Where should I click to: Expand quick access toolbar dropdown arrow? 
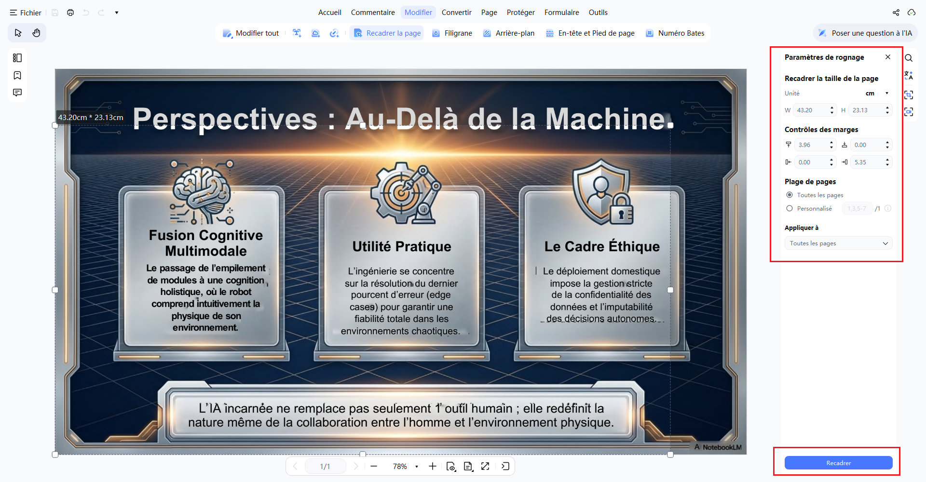(x=117, y=13)
